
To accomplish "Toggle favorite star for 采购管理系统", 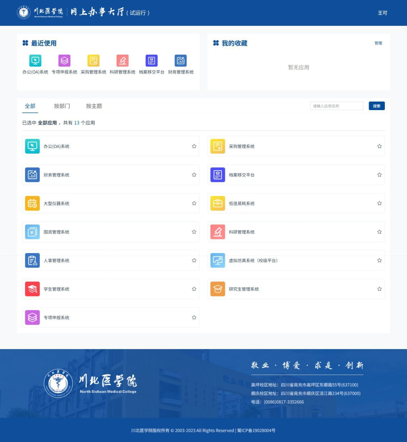I will click(379, 146).
